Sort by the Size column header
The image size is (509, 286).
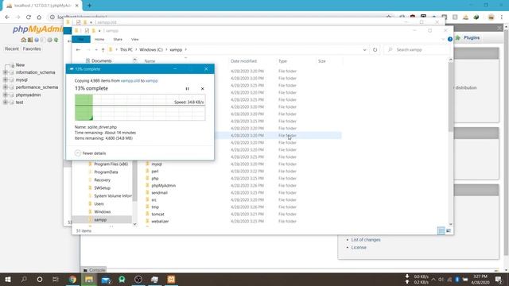pyautogui.click(x=321, y=61)
